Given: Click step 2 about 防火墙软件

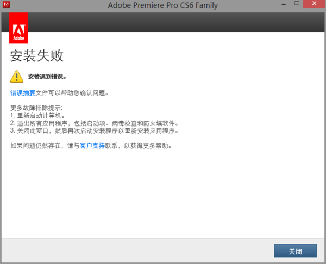Looking at the screenshot, I should click(95, 123).
